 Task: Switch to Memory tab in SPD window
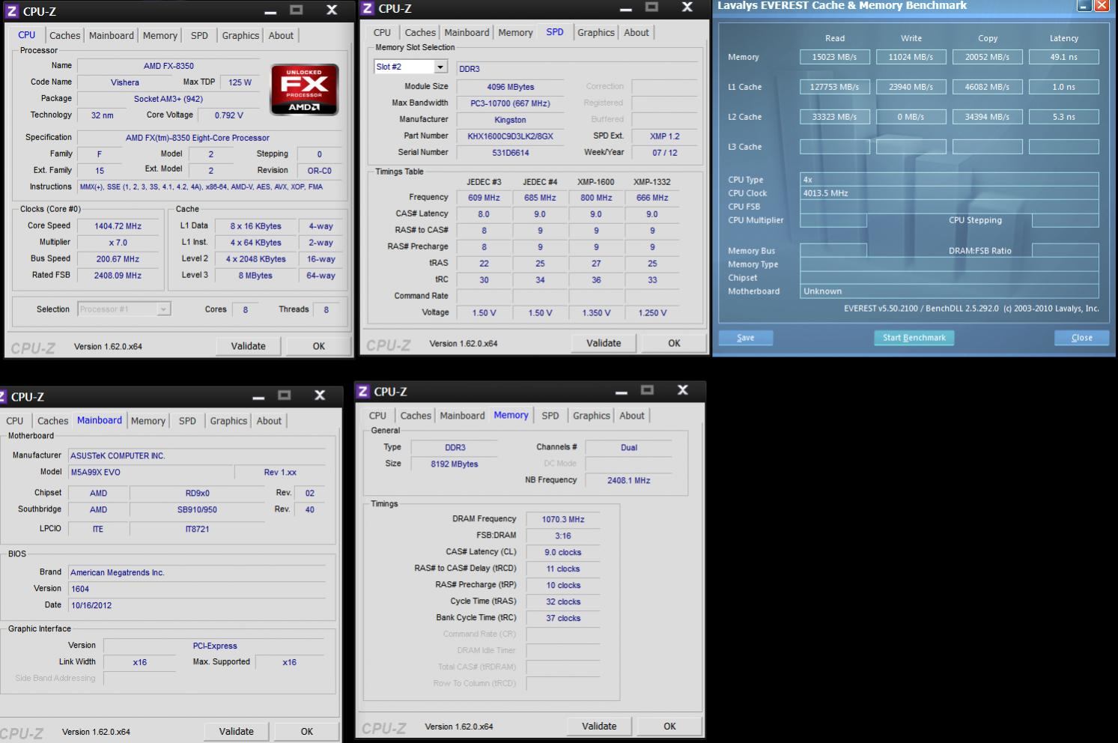coord(515,32)
